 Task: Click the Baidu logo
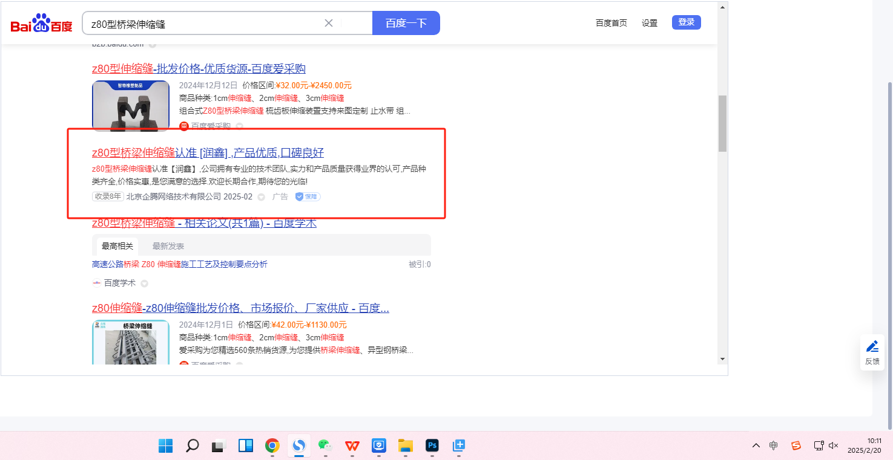tap(41, 24)
